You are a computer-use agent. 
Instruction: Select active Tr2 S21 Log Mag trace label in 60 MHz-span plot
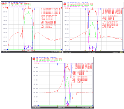click(x=16, y=4)
